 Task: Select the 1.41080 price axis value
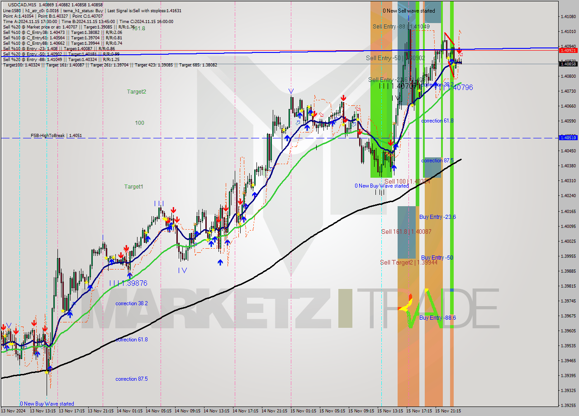[568, 17]
